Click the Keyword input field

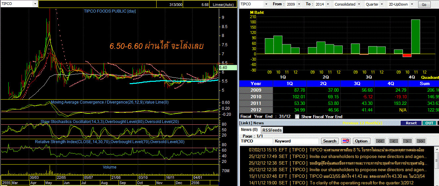click(297, 141)
